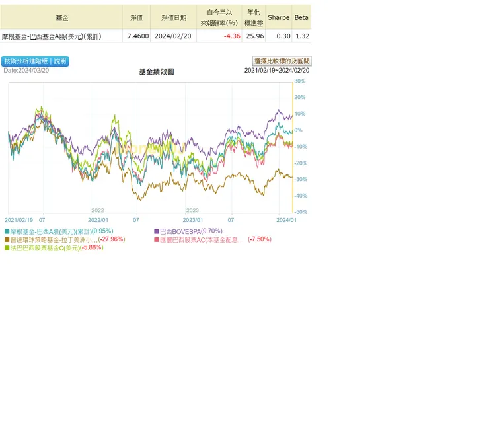Click x-axis label 2024/01

pos(286,220)
